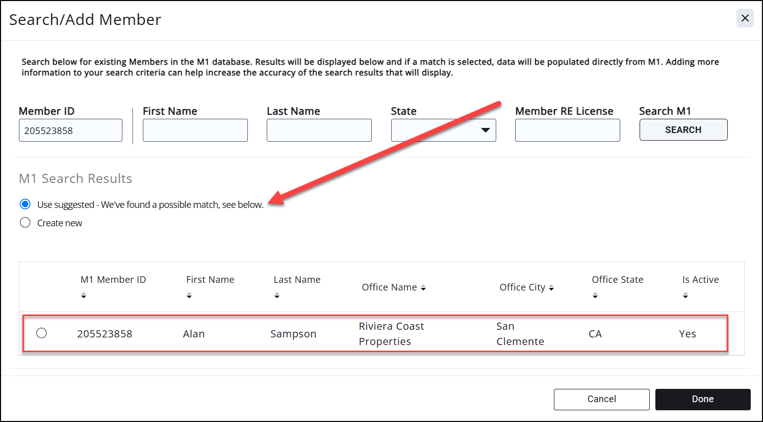Focus the First Name search field
This screenshot has width=763, height=422.
(195, 130)
